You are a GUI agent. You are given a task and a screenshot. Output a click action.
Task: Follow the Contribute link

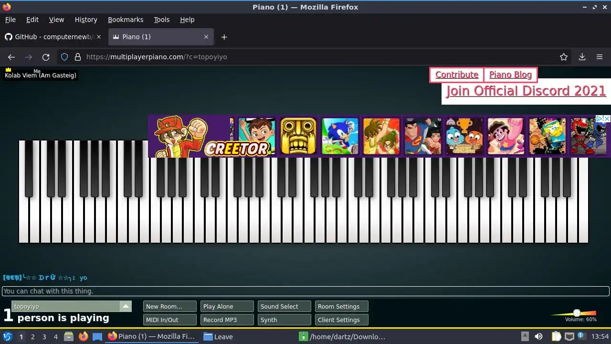click(457, 75)
